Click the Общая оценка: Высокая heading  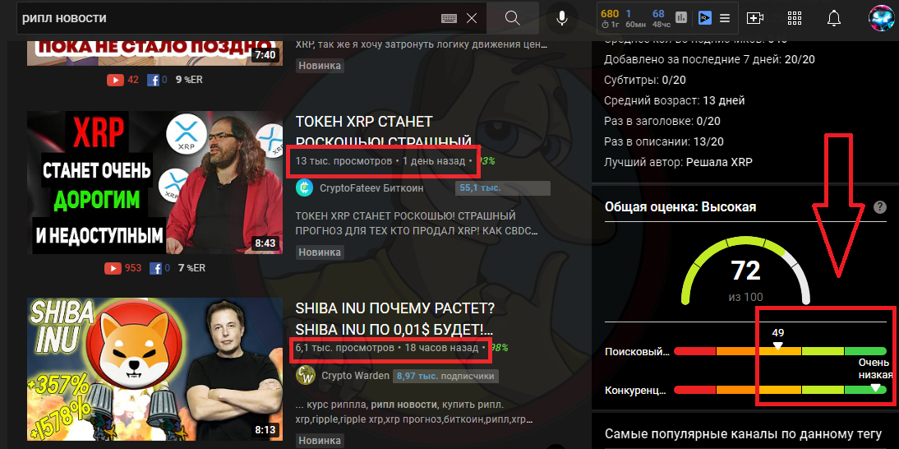pyautogui.click(x=680, y=207)
